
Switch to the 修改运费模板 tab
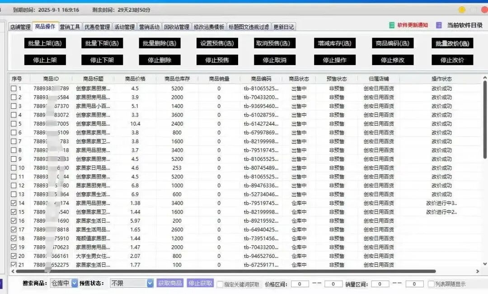pyautogui.click(x=209, y=27)
